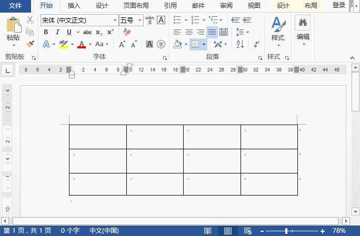Toggle Bold formatting
Image resolution: width=360 pixels, height=236 pixels.
coord(46,32)
